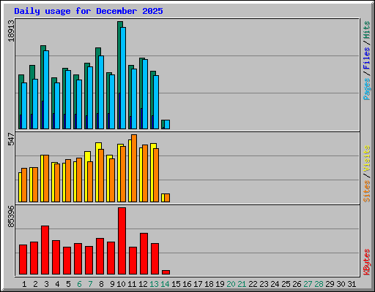Screen dimensions: 375x292
Task: Click the 'Daily usage for December 2025' title
Action: (89, 11)
